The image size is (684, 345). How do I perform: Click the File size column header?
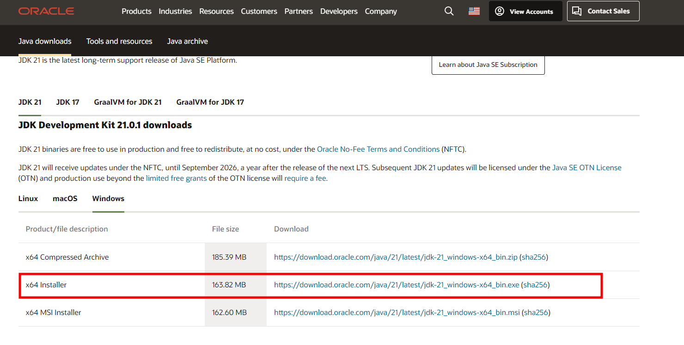pyautogui.click(x=226, y=229)
